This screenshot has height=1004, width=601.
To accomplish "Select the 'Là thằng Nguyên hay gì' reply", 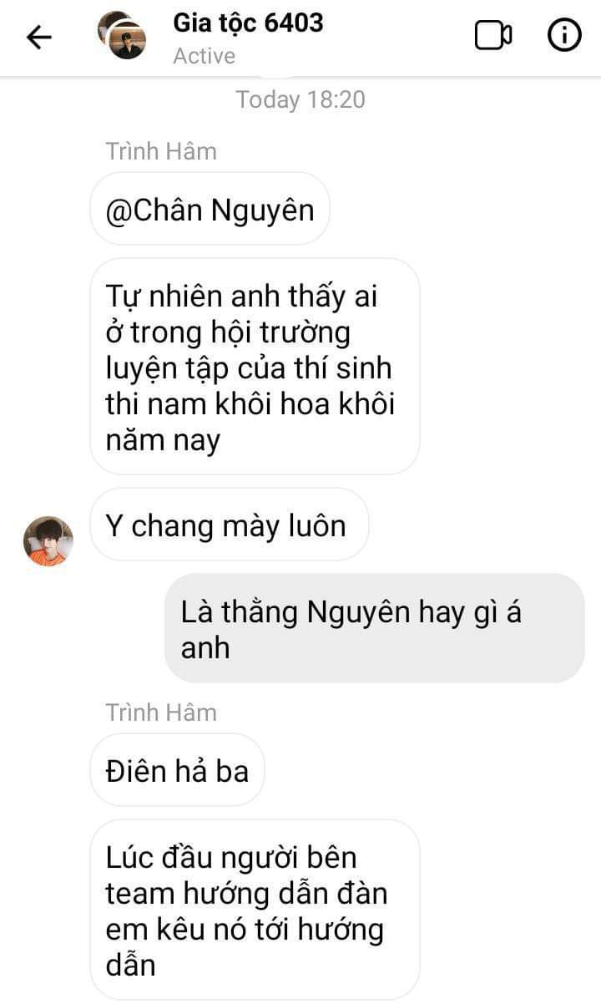I will [374, 628].
